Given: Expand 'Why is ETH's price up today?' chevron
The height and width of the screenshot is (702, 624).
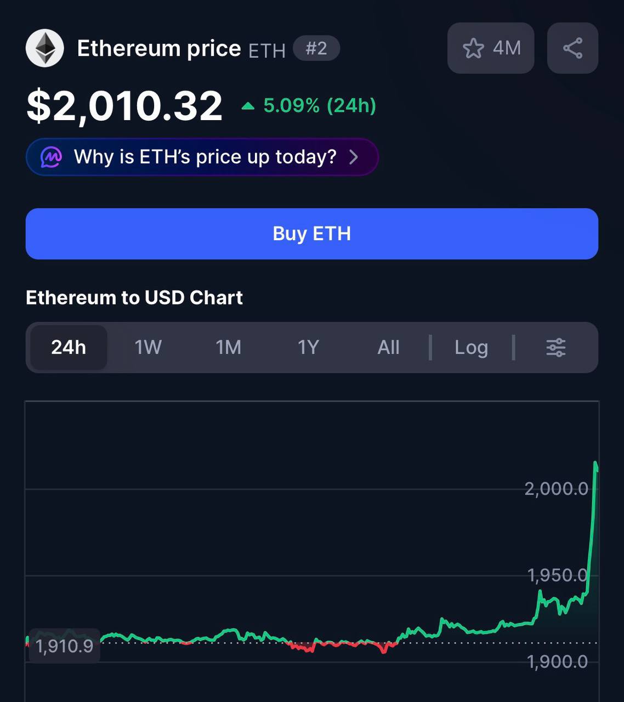Looking at the screenshot, I should [354, 157].
